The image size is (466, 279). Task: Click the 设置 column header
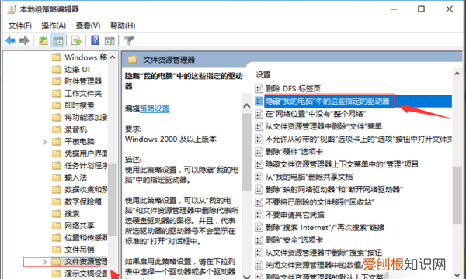pos(263,75)
